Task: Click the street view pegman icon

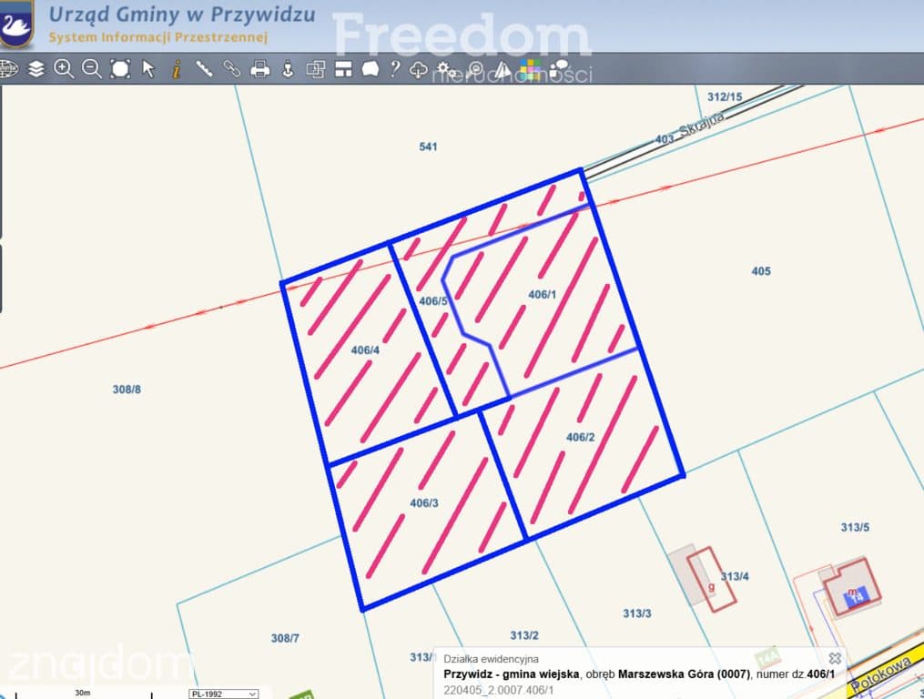Action: 288,69
